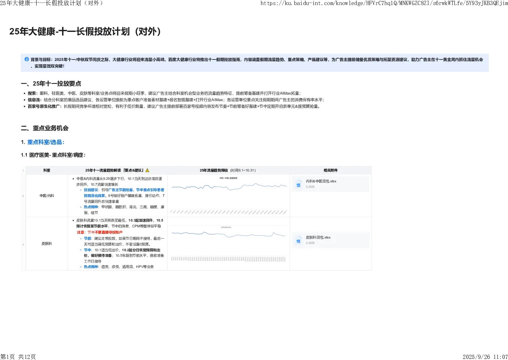This screenshot has width=508, height=360.
Task: Click 热点病种 label in the 中医/内科 row
Action: pos(91,207)
